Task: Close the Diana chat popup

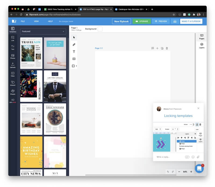Action: [198, 108]
